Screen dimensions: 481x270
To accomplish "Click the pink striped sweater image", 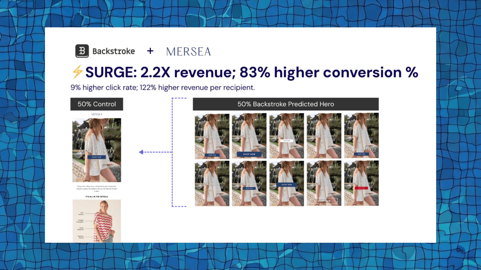I will (x=97, y=221).
